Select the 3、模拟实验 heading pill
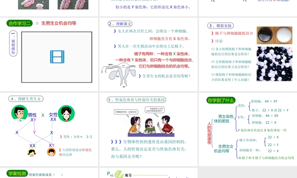Screen dimensions: 297x178 (x=220, y=26)
